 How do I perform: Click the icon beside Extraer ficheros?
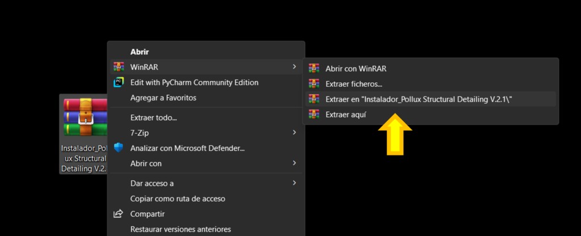[x=313, y=84]
